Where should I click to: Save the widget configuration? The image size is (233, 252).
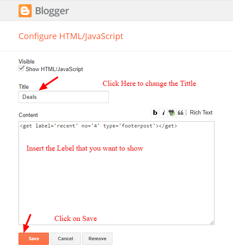pyautogui.click(x=34, y=239)
